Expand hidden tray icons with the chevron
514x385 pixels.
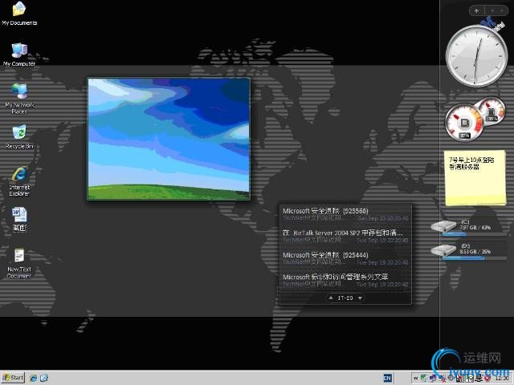pyautogui.click(x=415, y=379)
